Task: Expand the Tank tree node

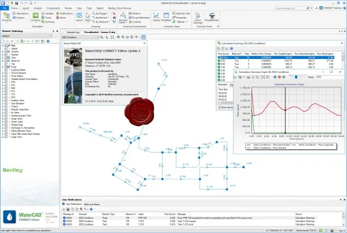Action: 3,58
